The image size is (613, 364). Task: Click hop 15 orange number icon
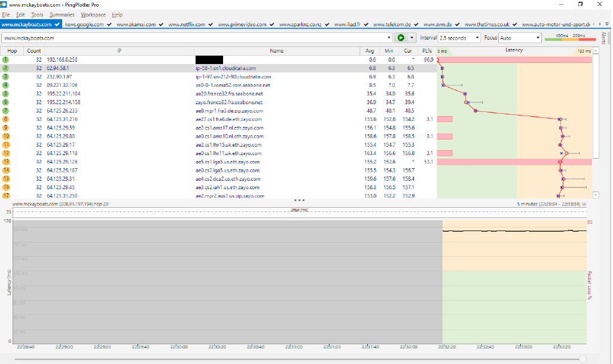click(x=6, y=179)
